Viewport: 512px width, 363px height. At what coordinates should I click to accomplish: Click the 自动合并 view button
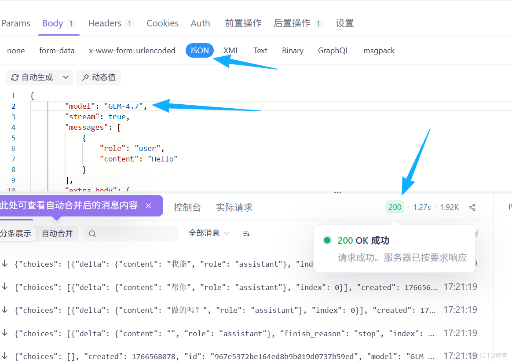click(x=57, y=233)
